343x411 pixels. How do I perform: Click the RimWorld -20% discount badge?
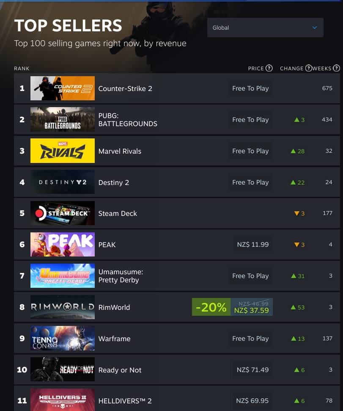tap(211, 307)
